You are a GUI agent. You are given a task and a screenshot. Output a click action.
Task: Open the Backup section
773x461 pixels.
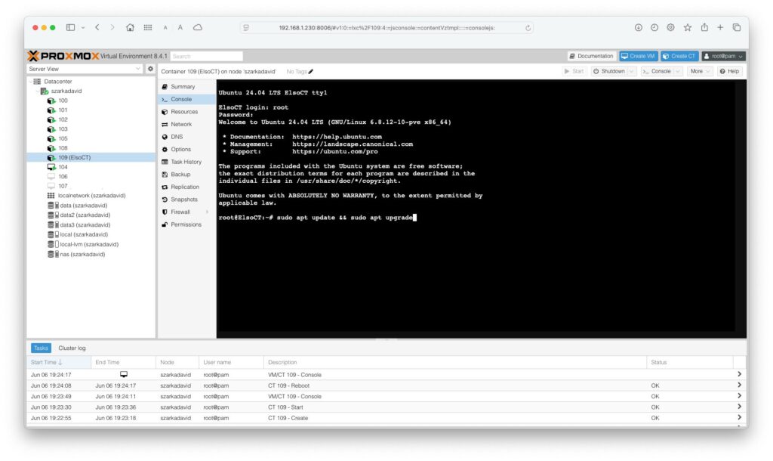click(187, 175)
